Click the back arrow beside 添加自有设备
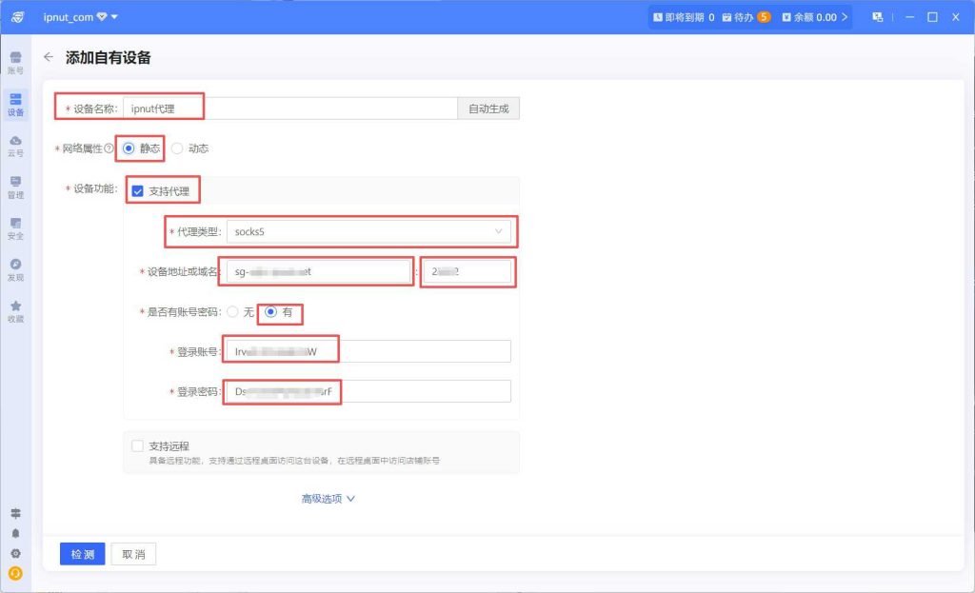The height and width of the screenshot is (593, 975). [49, 57]
